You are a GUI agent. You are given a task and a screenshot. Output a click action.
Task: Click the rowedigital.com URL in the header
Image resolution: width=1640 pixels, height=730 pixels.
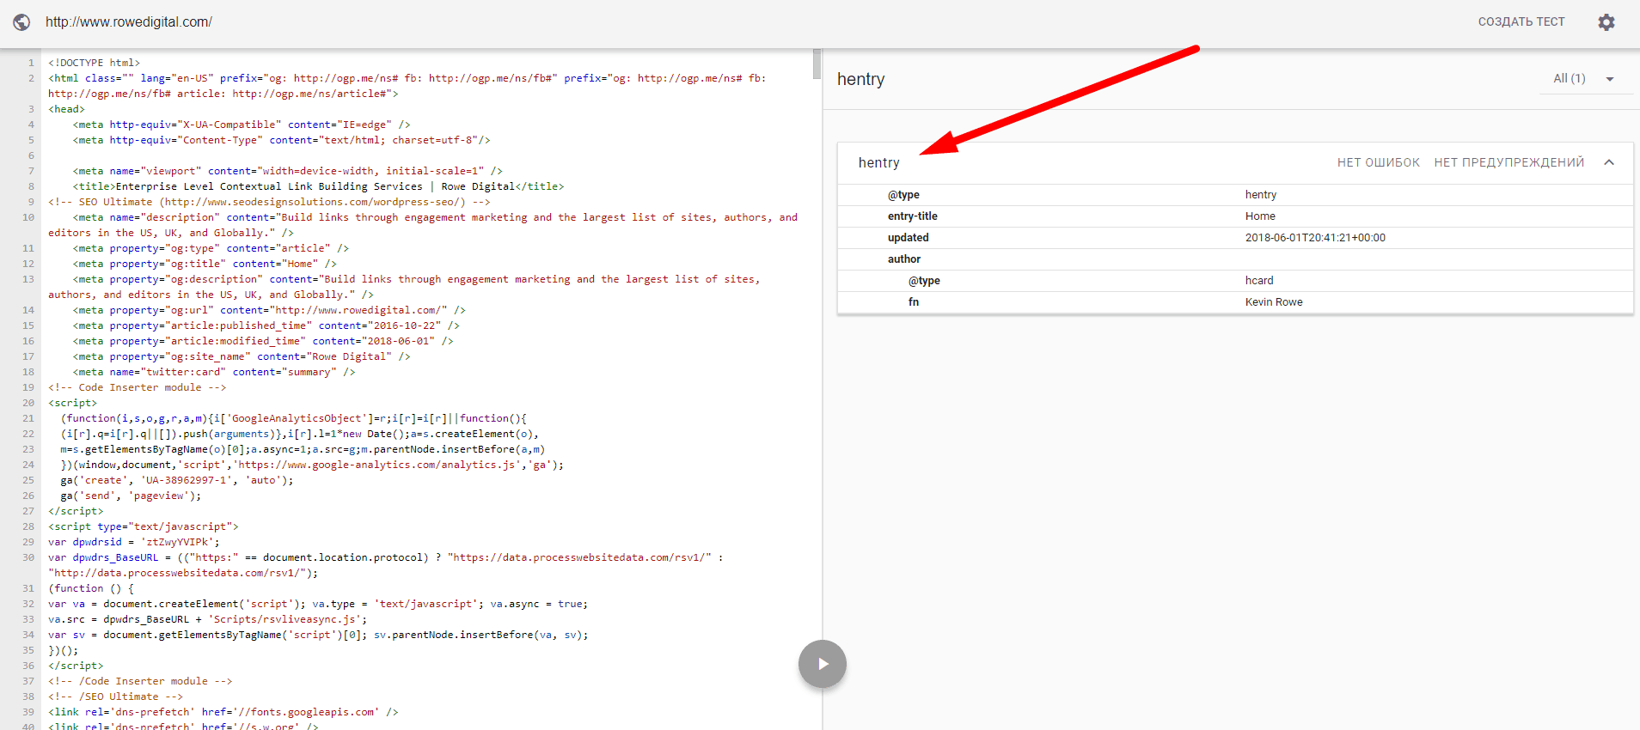tap(129, 22)
